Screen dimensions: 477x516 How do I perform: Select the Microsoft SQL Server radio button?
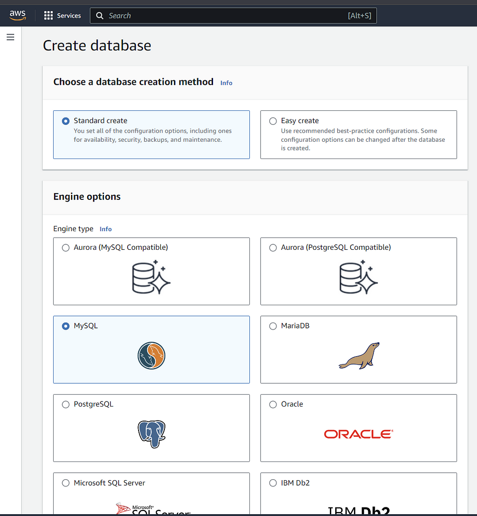click(66, 483)
